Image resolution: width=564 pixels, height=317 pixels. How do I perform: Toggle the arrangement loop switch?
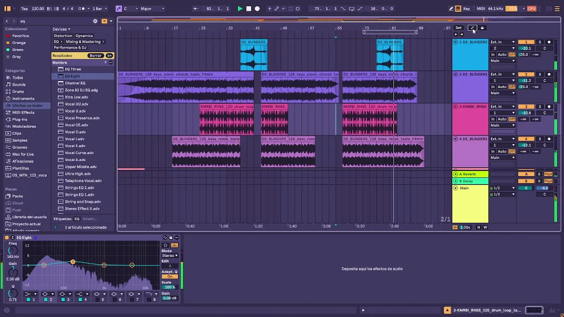tap(351, 8)
